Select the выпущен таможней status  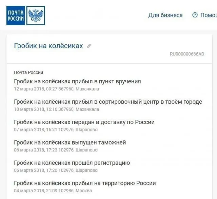click(x=70, y=143)
